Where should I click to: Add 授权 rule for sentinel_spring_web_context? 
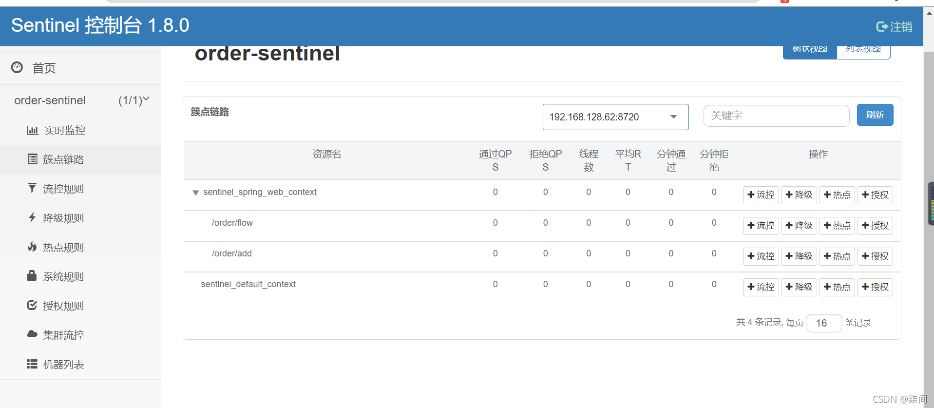(875, 195)
